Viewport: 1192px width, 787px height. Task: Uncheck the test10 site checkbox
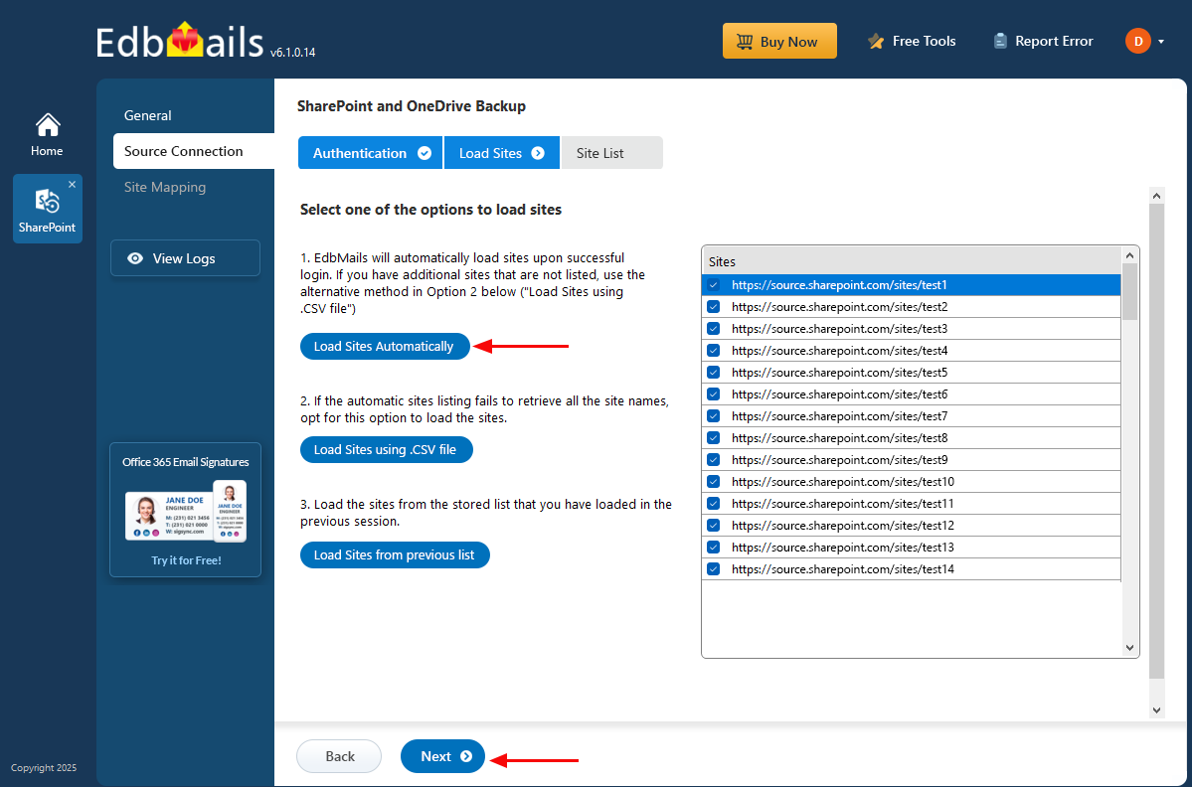coord(713,482)
